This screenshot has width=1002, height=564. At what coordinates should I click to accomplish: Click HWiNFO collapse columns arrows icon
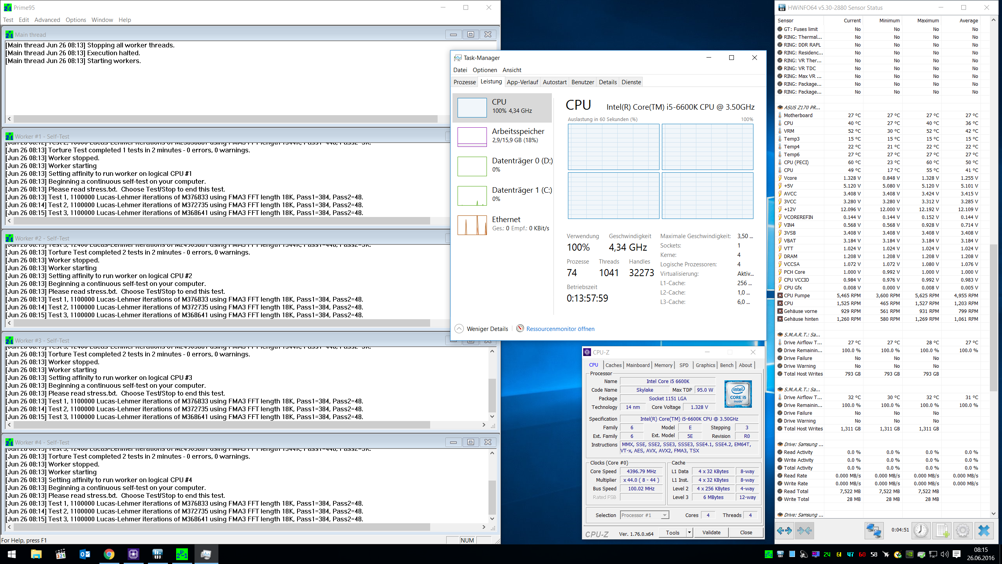[804, 531]
